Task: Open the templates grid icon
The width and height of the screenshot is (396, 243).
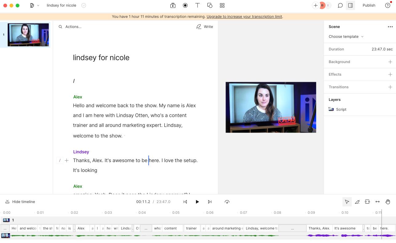Action: [x=222, y=5]
